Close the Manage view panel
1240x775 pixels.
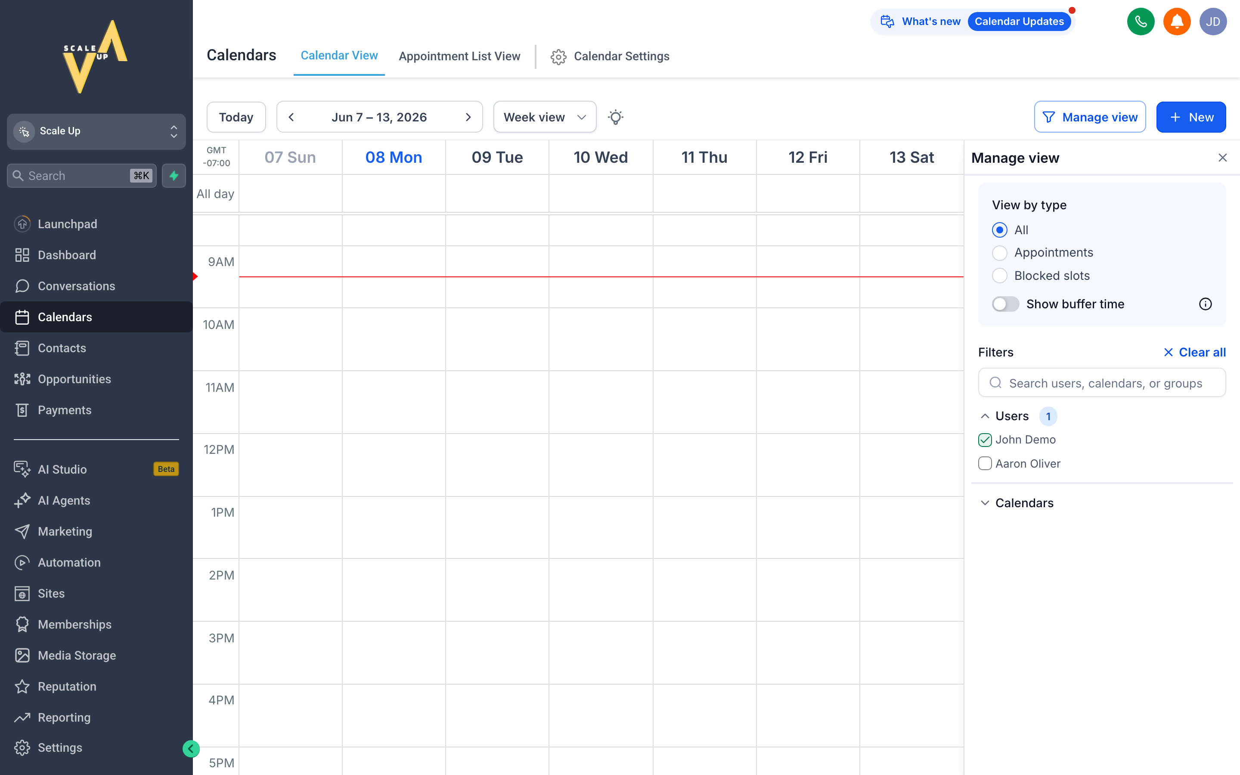click(1222, 158)
